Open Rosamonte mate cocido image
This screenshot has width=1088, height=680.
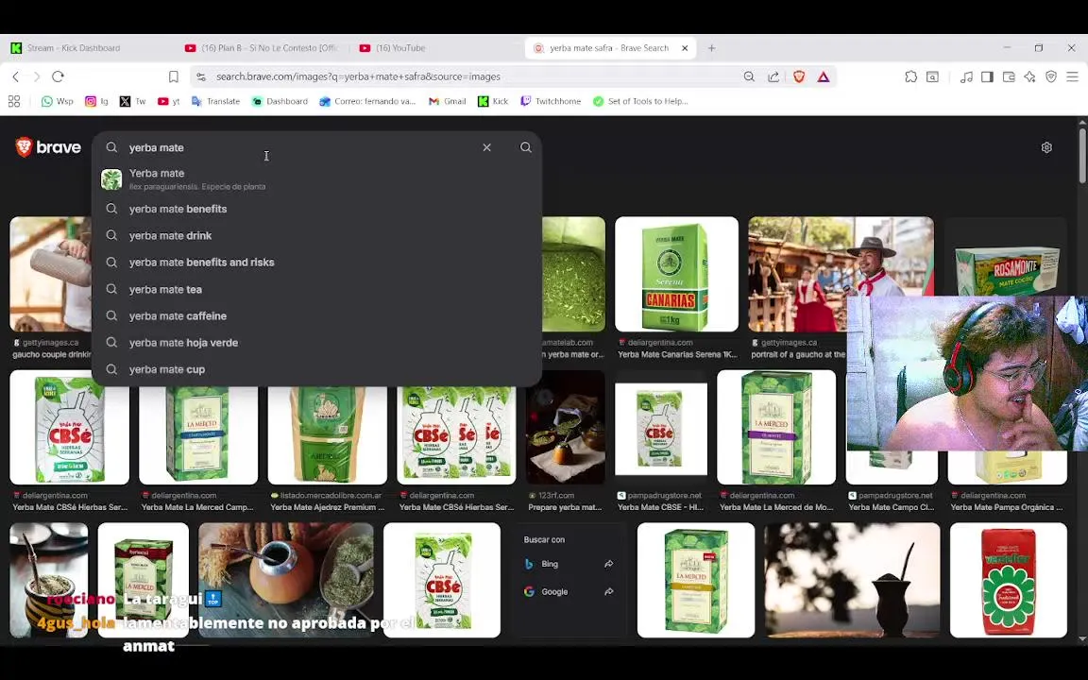(x=1006, y=257)
